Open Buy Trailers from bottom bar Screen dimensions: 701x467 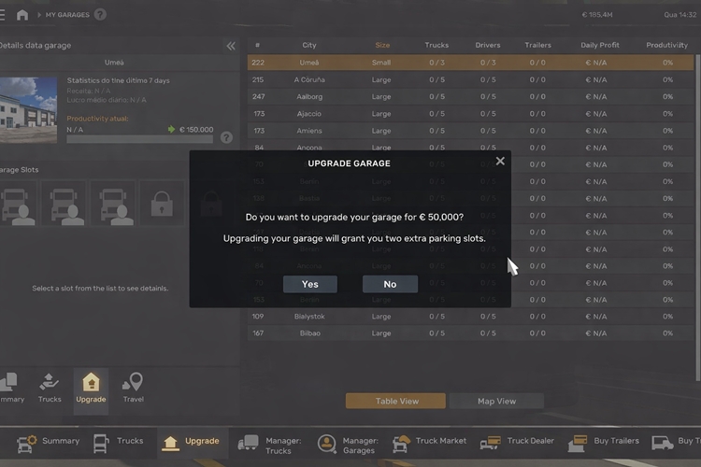pyautogui.click(x=606, y=442)
